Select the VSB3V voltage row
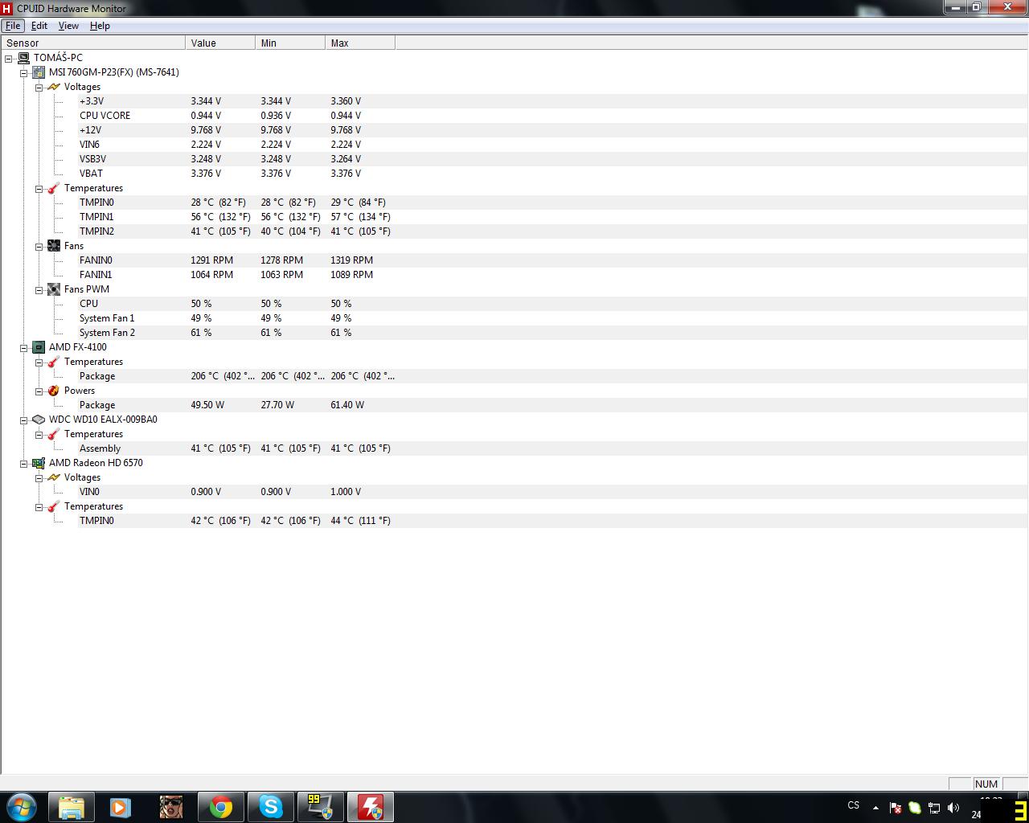This screenshot has width=1029, height=823. click(514, 159)
